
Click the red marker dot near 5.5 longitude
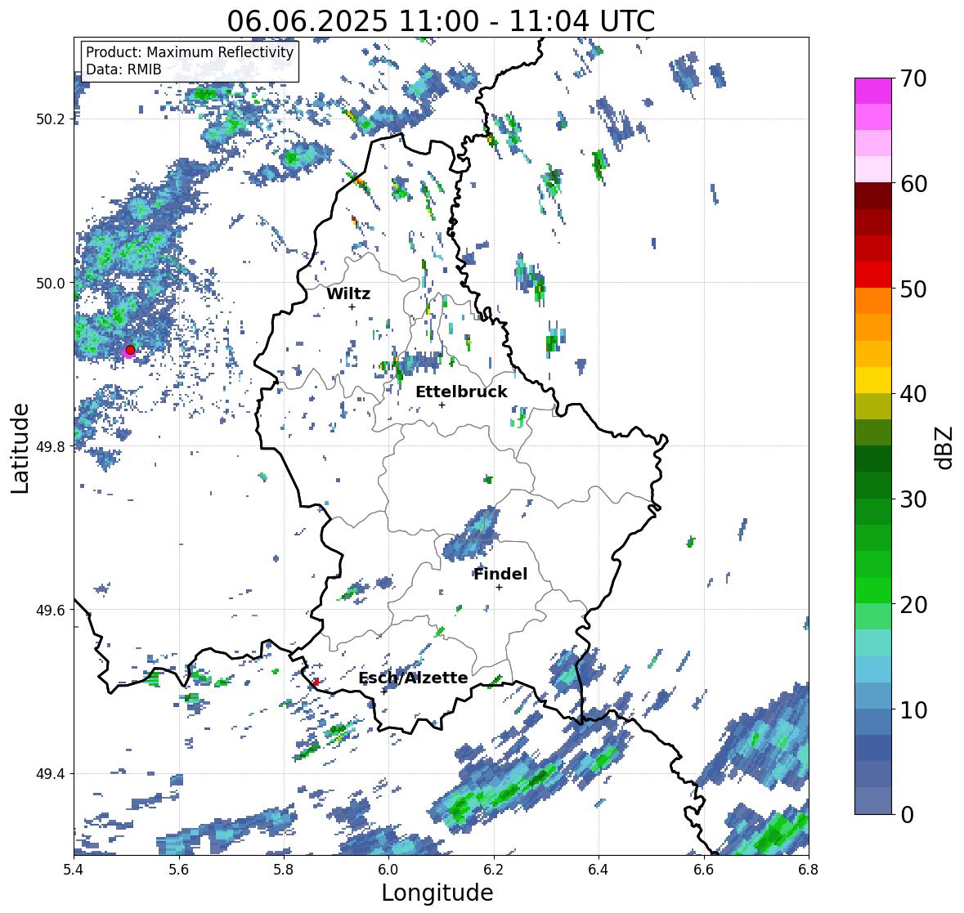[130, 350]
